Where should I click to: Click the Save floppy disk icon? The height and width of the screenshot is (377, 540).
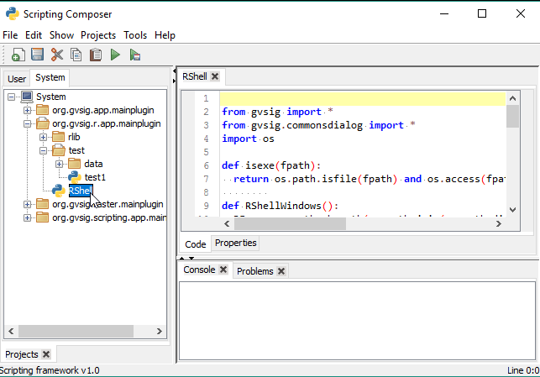(37, 55)
